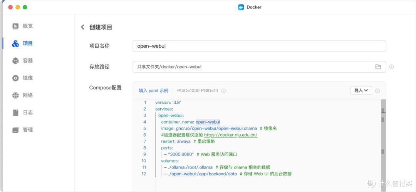
Task: Click the 镜像 sidebar label
Action: pos(28,78)
